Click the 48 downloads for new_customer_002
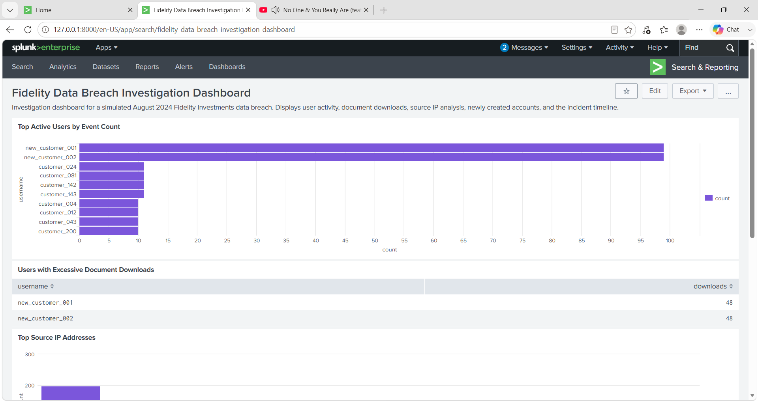The image size is (758, 402). coord(729,318)
